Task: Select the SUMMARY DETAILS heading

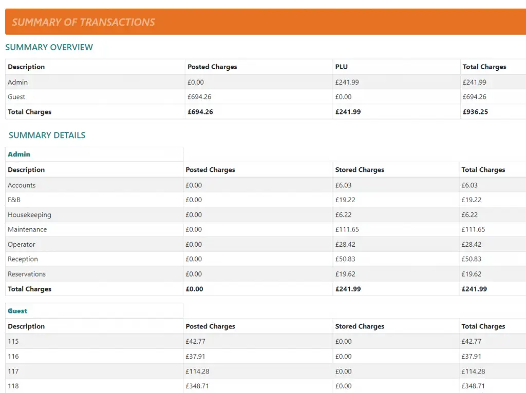Action: click(47, 135)
